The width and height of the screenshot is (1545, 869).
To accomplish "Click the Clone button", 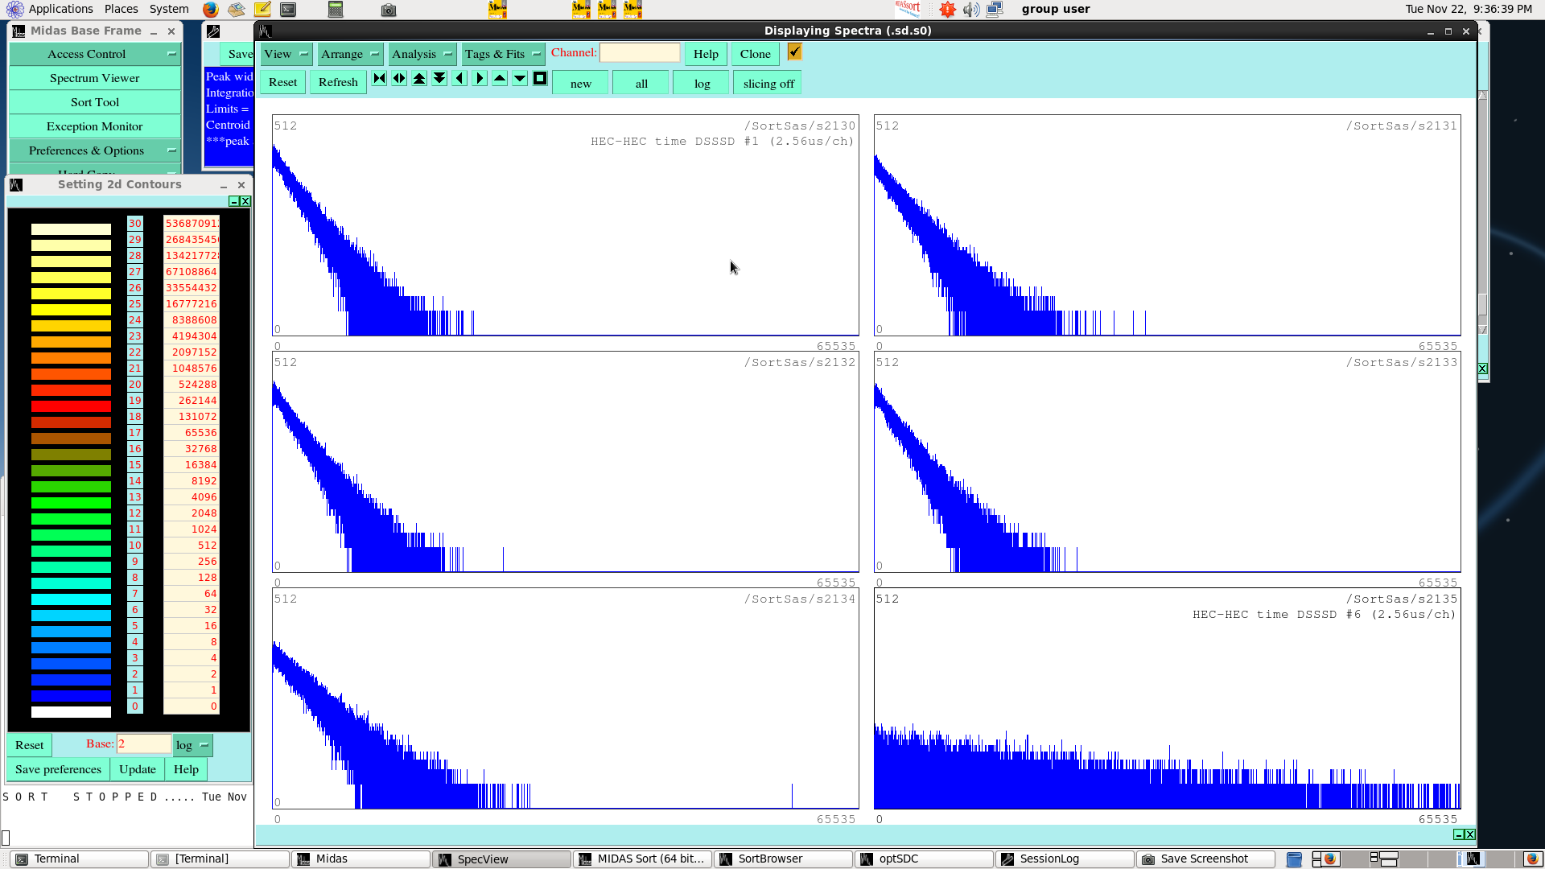I will (x=755, y=54).
